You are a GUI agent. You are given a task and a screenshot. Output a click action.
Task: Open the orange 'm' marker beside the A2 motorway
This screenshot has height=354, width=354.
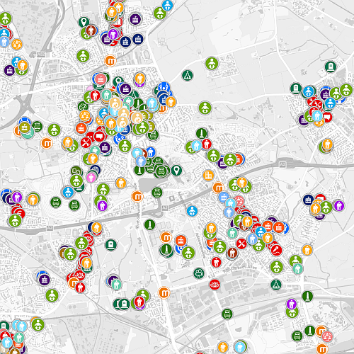(218, 188)
